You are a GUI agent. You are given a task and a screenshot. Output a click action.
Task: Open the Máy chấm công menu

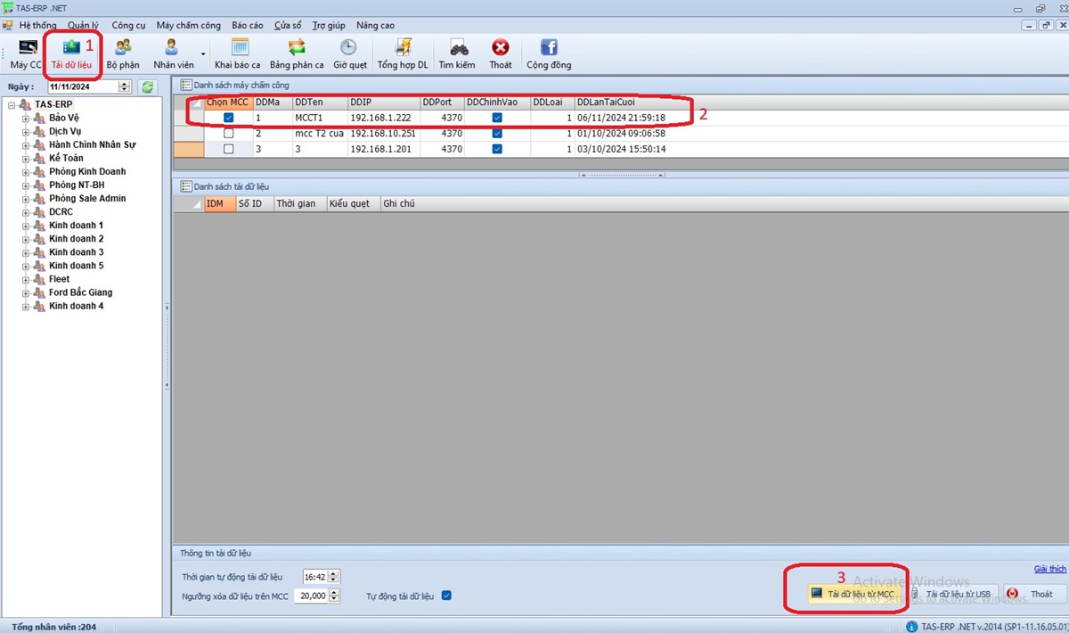[188, 26]
